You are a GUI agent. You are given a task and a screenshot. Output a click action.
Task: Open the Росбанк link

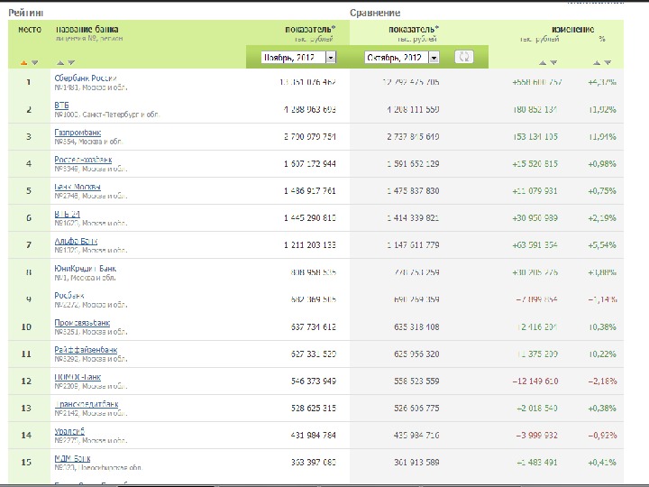[69, 296]
